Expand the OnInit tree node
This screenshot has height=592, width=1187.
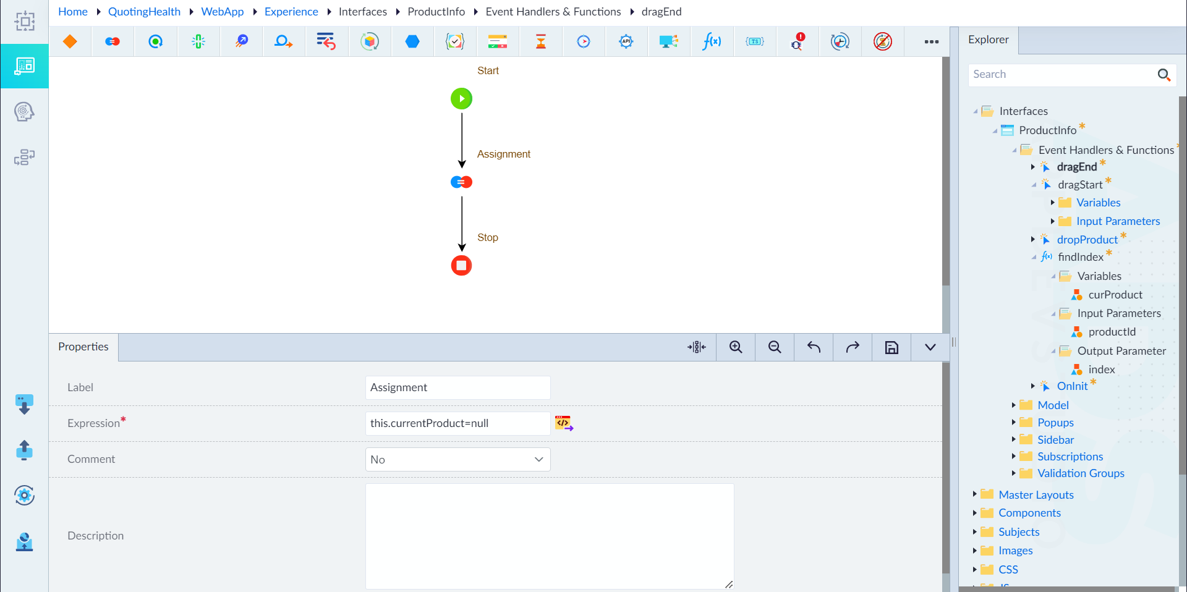coord(1032,386)
